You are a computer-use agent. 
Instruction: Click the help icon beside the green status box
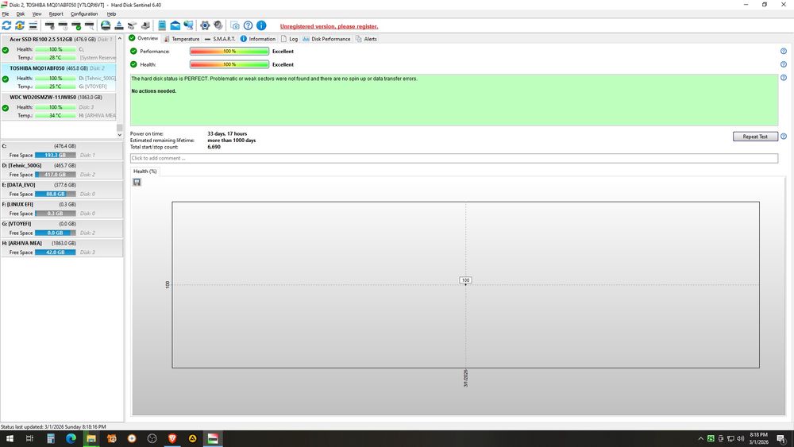[x=784, y=78]
